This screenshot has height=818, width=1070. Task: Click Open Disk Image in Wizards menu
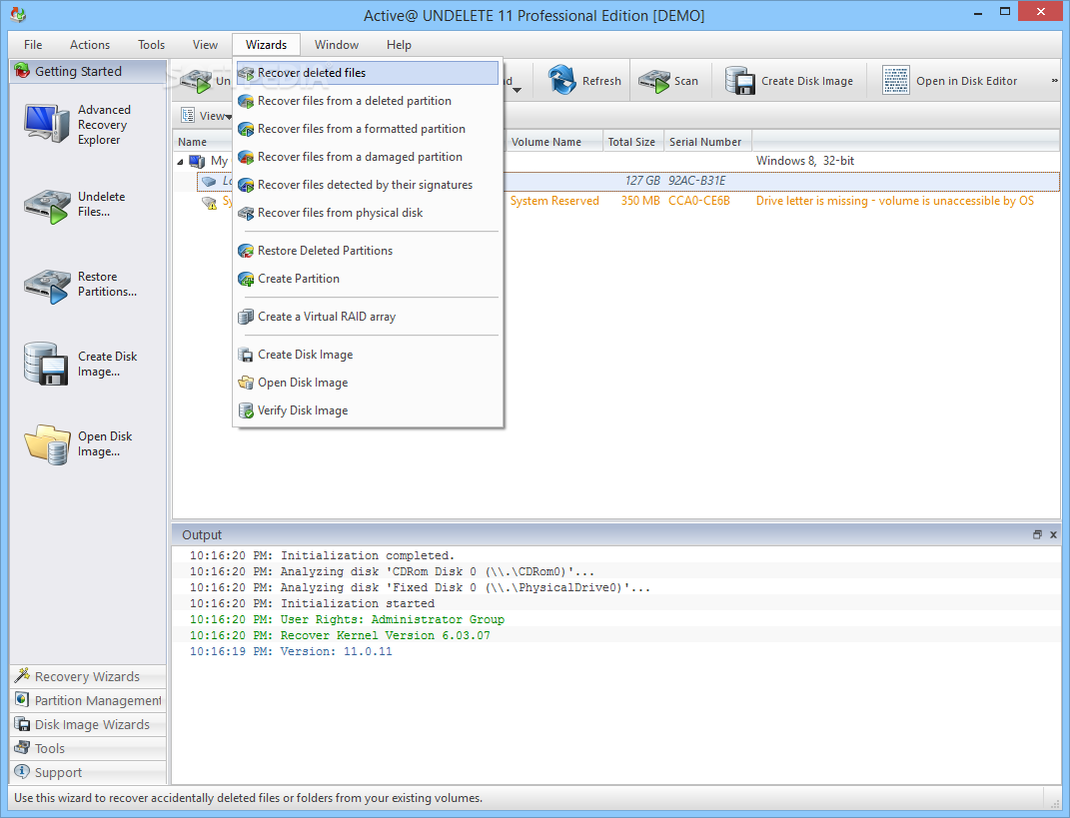pos(367,383)
